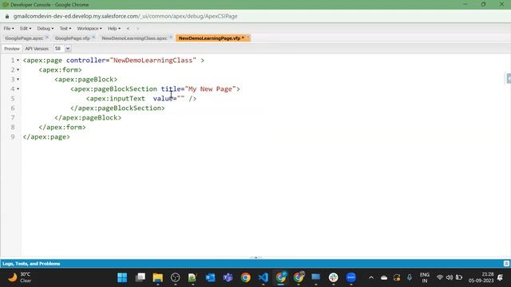
Task: Open Slack from taskbar
Action: coord(334,277)
